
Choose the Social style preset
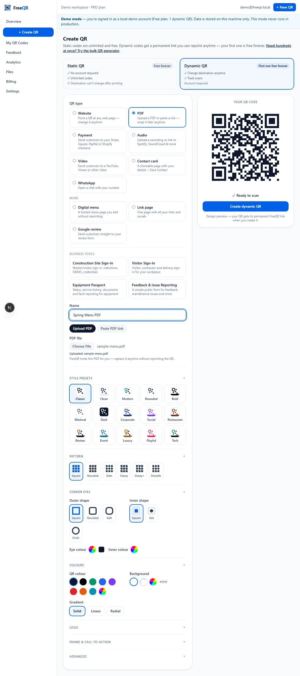click(151, 415)
